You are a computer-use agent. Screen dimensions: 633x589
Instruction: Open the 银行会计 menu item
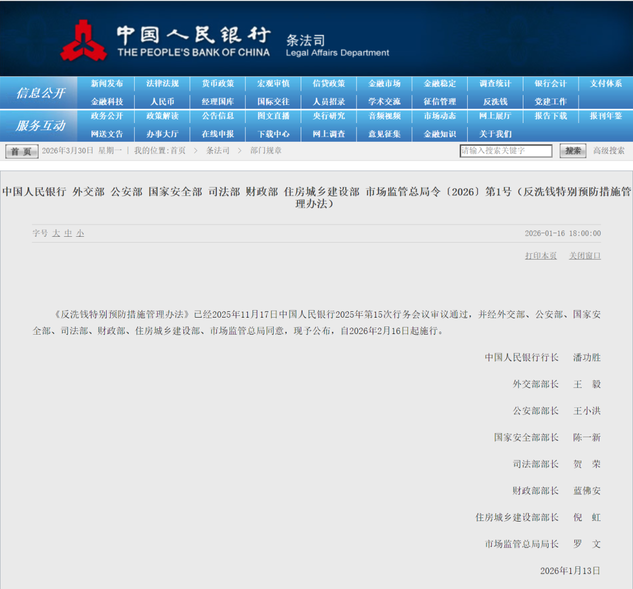pos(550,84)
